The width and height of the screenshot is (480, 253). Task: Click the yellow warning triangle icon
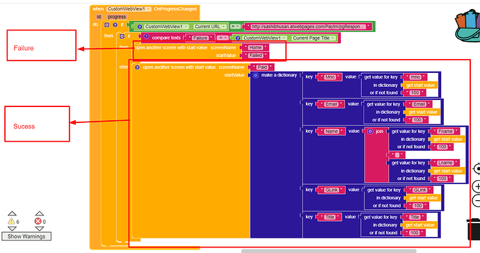11,221
